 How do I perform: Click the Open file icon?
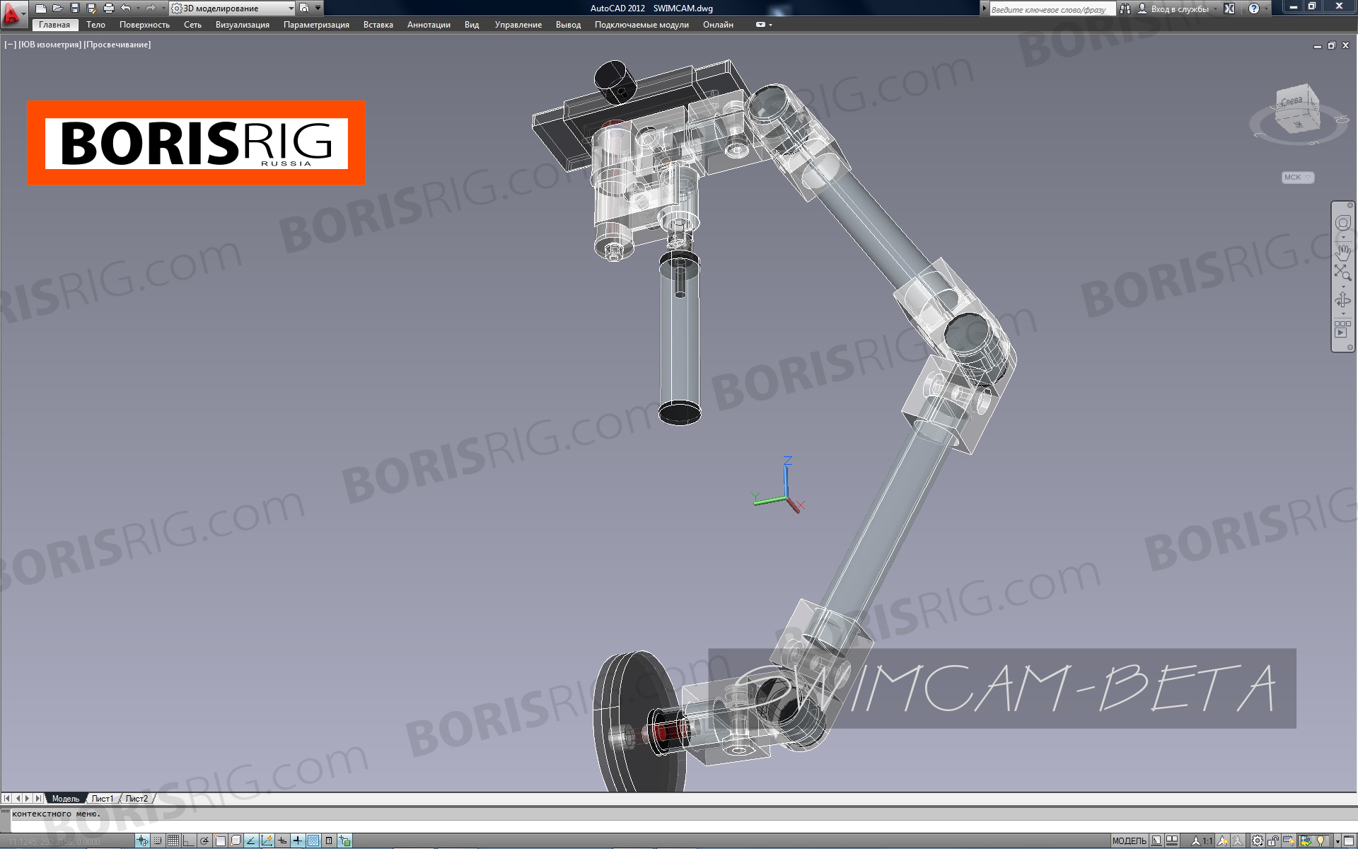(x=57, y=8)
